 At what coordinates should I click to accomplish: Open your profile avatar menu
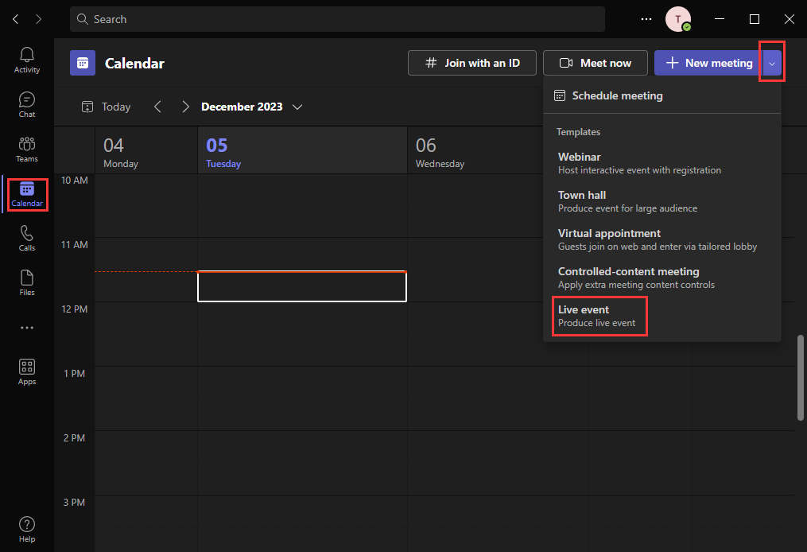point(677,19)
